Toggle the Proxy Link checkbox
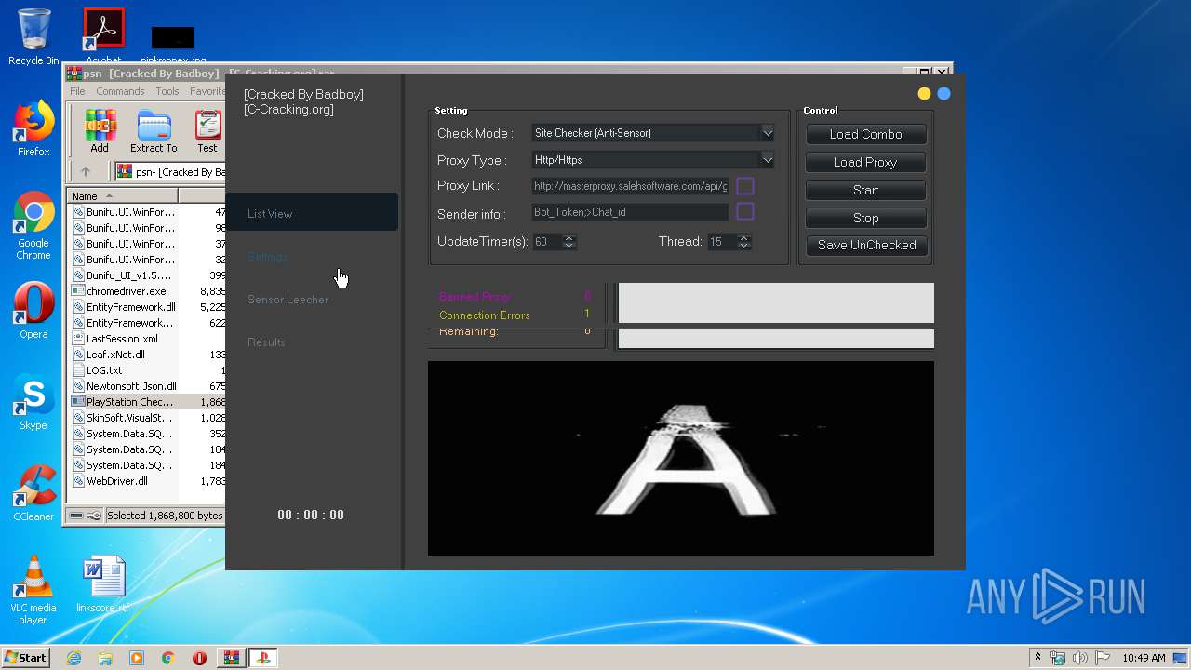The height and width of the screenshot is (670, 1191). point(744,186)
